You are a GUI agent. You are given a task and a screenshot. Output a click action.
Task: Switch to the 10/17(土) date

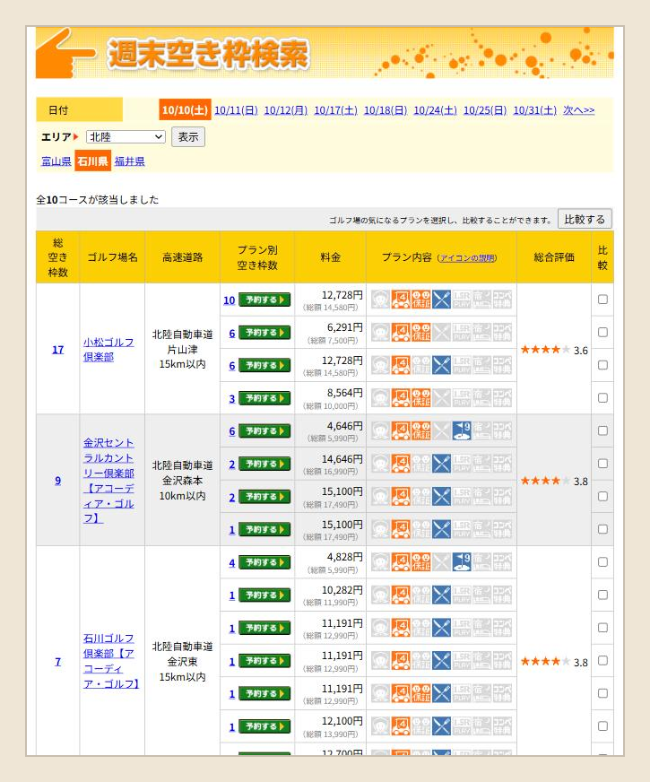pos(335,110)
